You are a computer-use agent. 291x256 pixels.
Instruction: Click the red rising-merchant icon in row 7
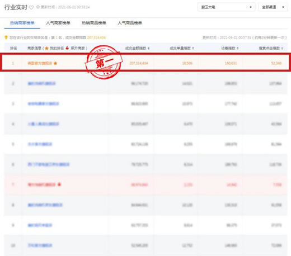[59, 184]
